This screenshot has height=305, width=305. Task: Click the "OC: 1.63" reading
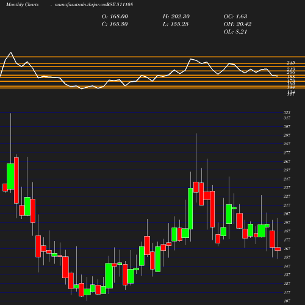[x=235, y=16]
